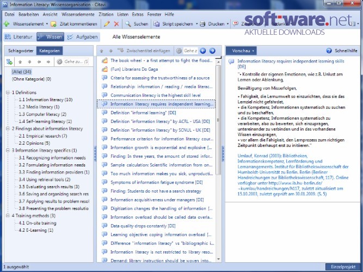Open the Wissenselemente menu
Screen dimensions: 363x272
(x=78, y=14)
